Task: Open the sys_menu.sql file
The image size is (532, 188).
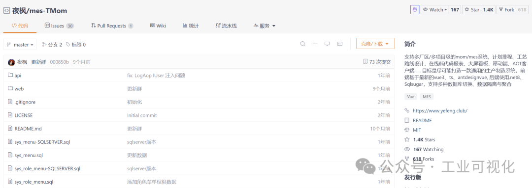Action: tap(29, 155)
